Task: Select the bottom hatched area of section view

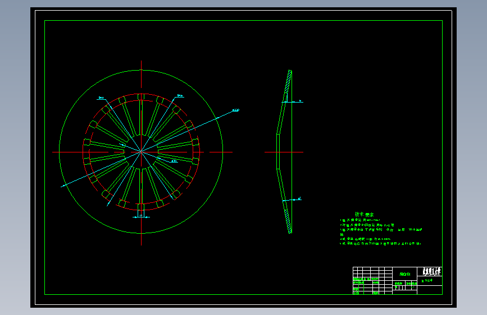Action: point(289,221)
